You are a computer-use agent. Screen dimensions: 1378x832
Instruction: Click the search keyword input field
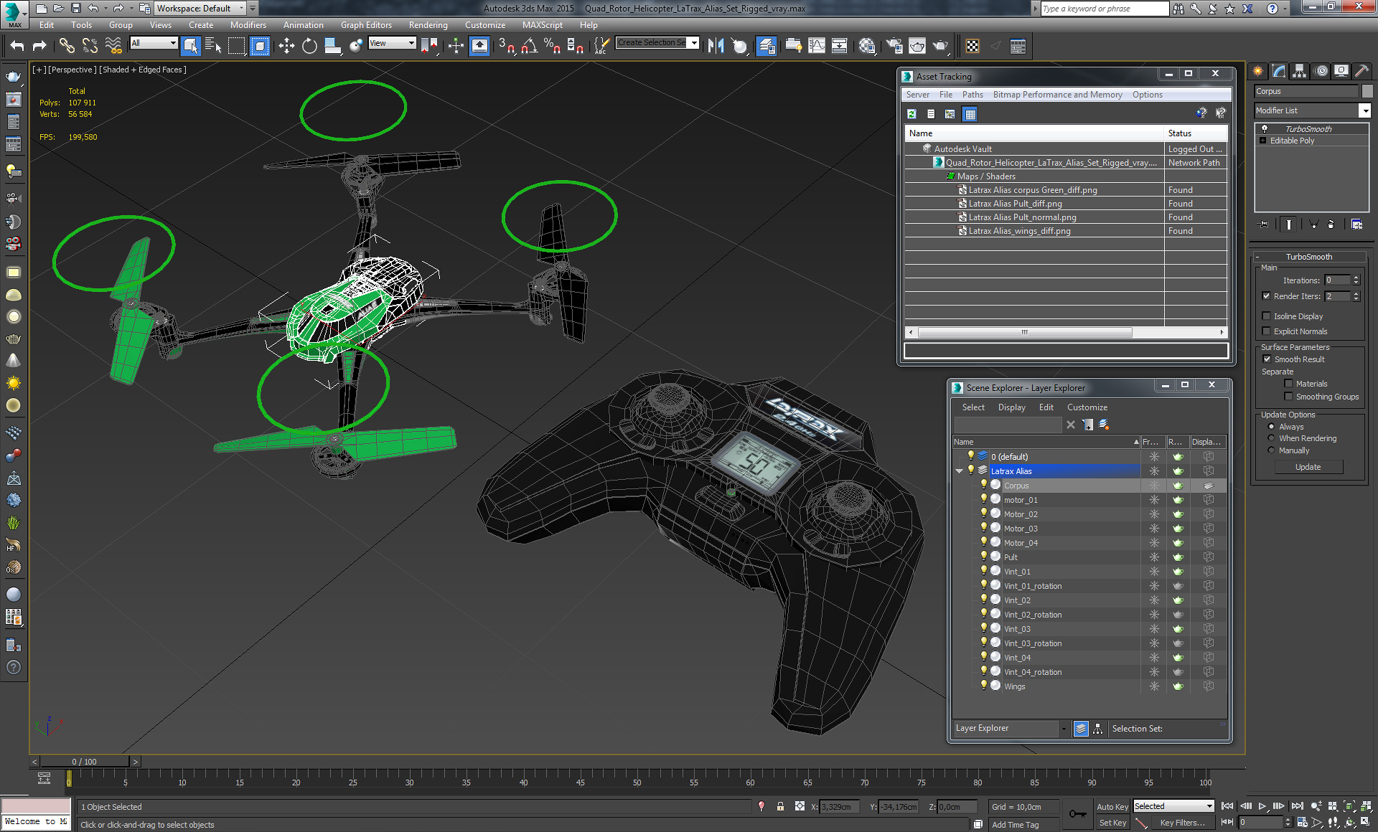pos(1104,9)
